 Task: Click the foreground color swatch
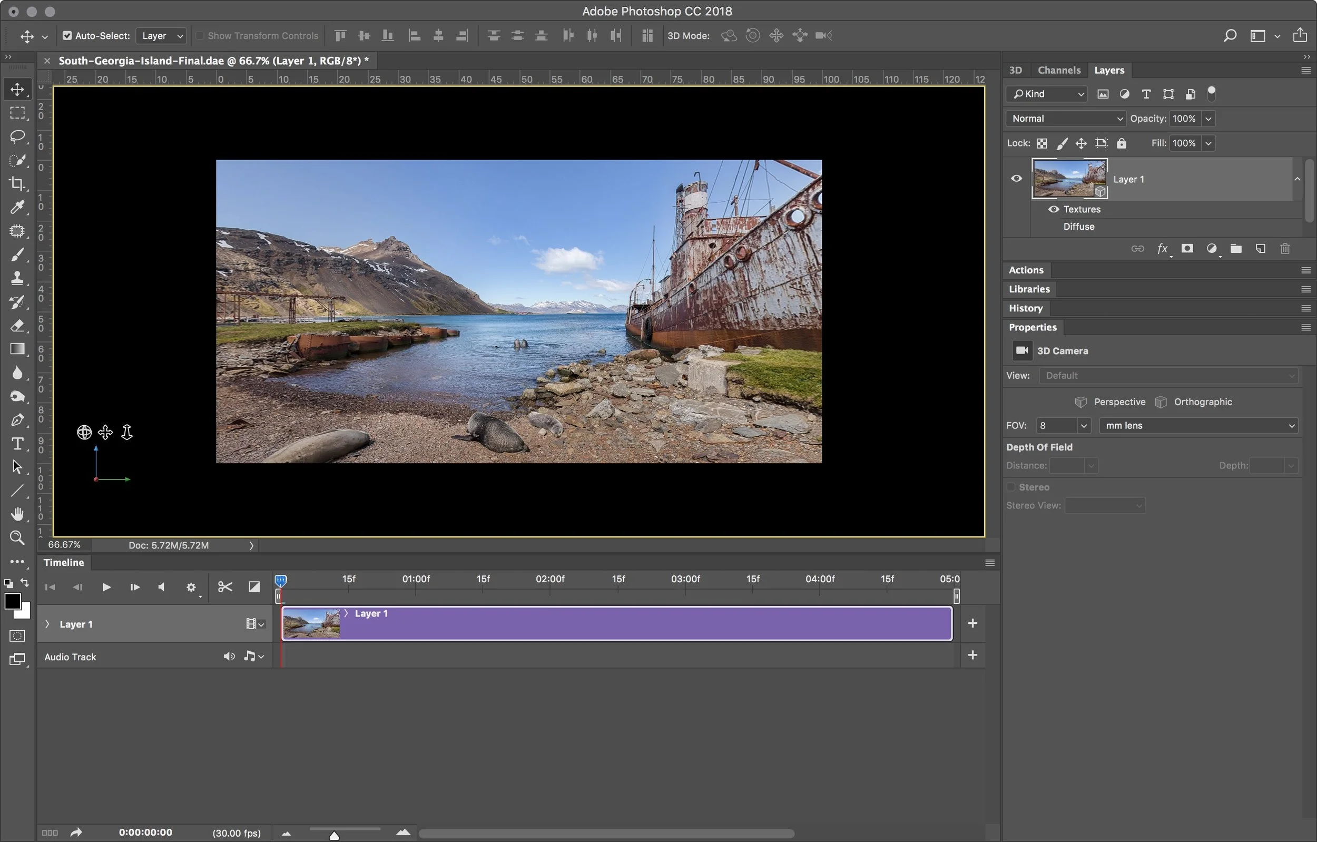(x=12, y=601)
